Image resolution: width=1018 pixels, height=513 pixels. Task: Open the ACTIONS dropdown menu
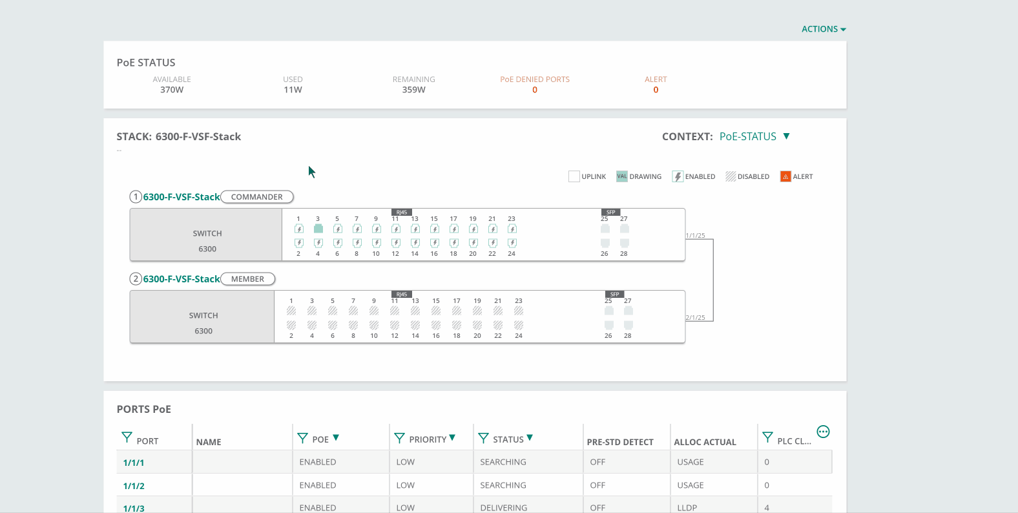[x=824, y=29]
